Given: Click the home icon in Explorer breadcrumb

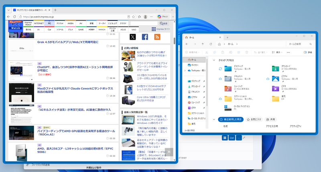Looking at the screenshot, I should pyautogui.click(x=219, y=44).
